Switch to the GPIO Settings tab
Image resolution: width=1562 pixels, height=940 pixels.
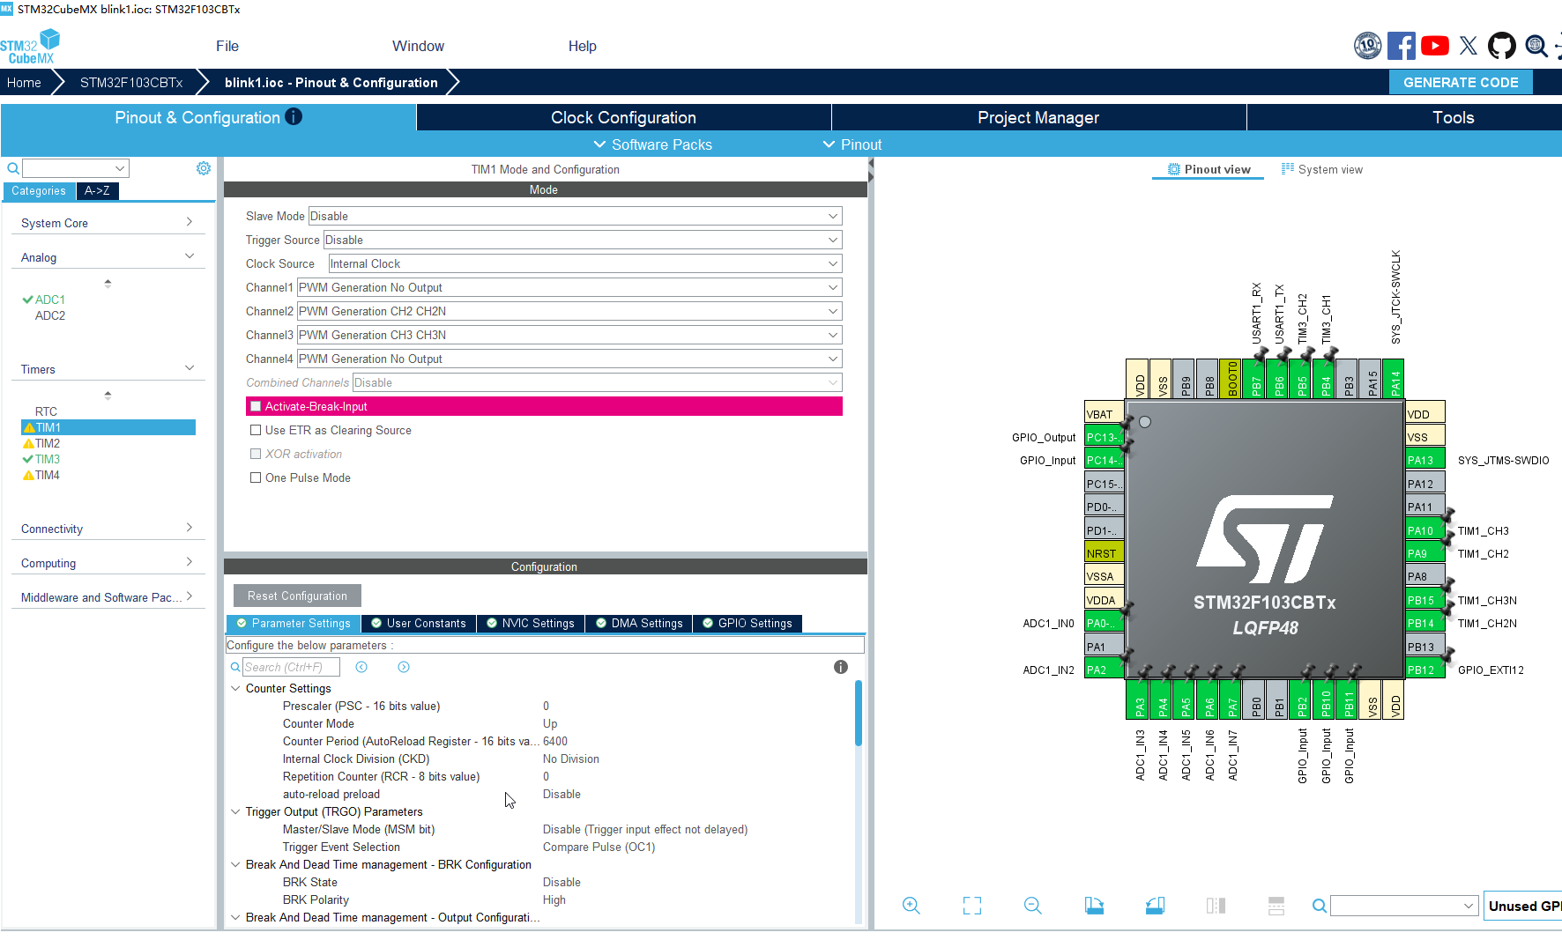click(x=747, y=623)
